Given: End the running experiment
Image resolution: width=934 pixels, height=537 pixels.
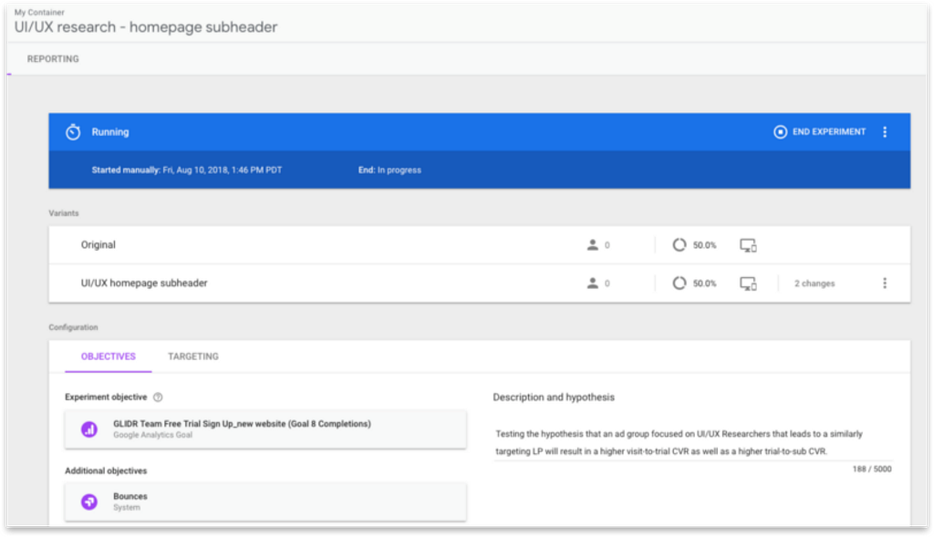Looking at the screenshot, I should (820, 131).
